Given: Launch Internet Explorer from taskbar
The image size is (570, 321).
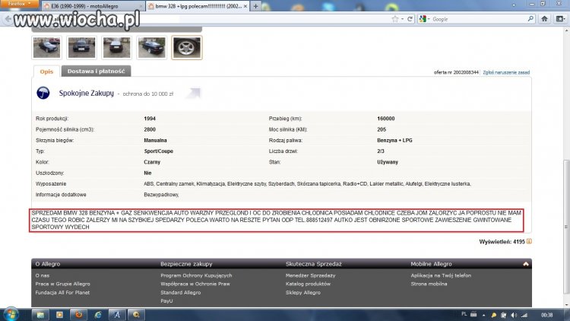Looking at the screenshot, I should point(98,314).
